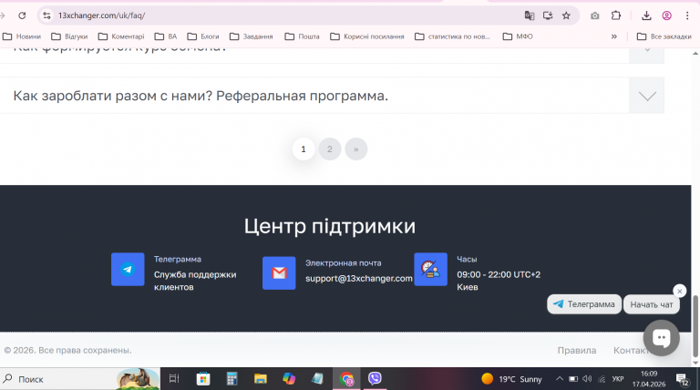The height and width of the screenshot is (390, 700).
Task: Open the live chat bubble widget
Action: [x=661, y=338]
